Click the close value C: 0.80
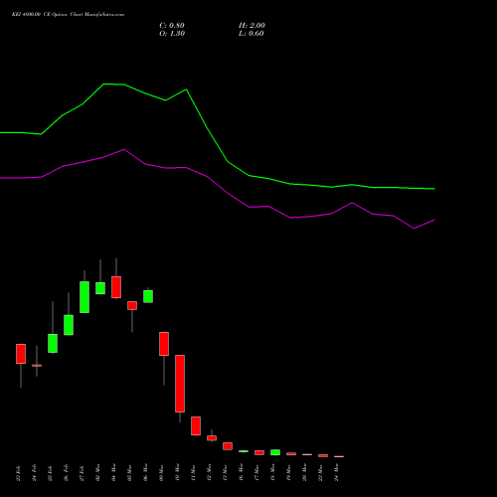Screen dimensions: 497x497 coord(172,26)
